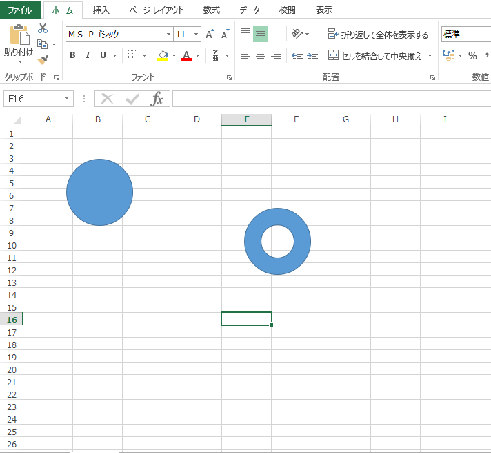The height and width of the screenshot is (453, 491).
Task: Switch to the データ tab
Action: pyautogui.click(x=250, y=10)
